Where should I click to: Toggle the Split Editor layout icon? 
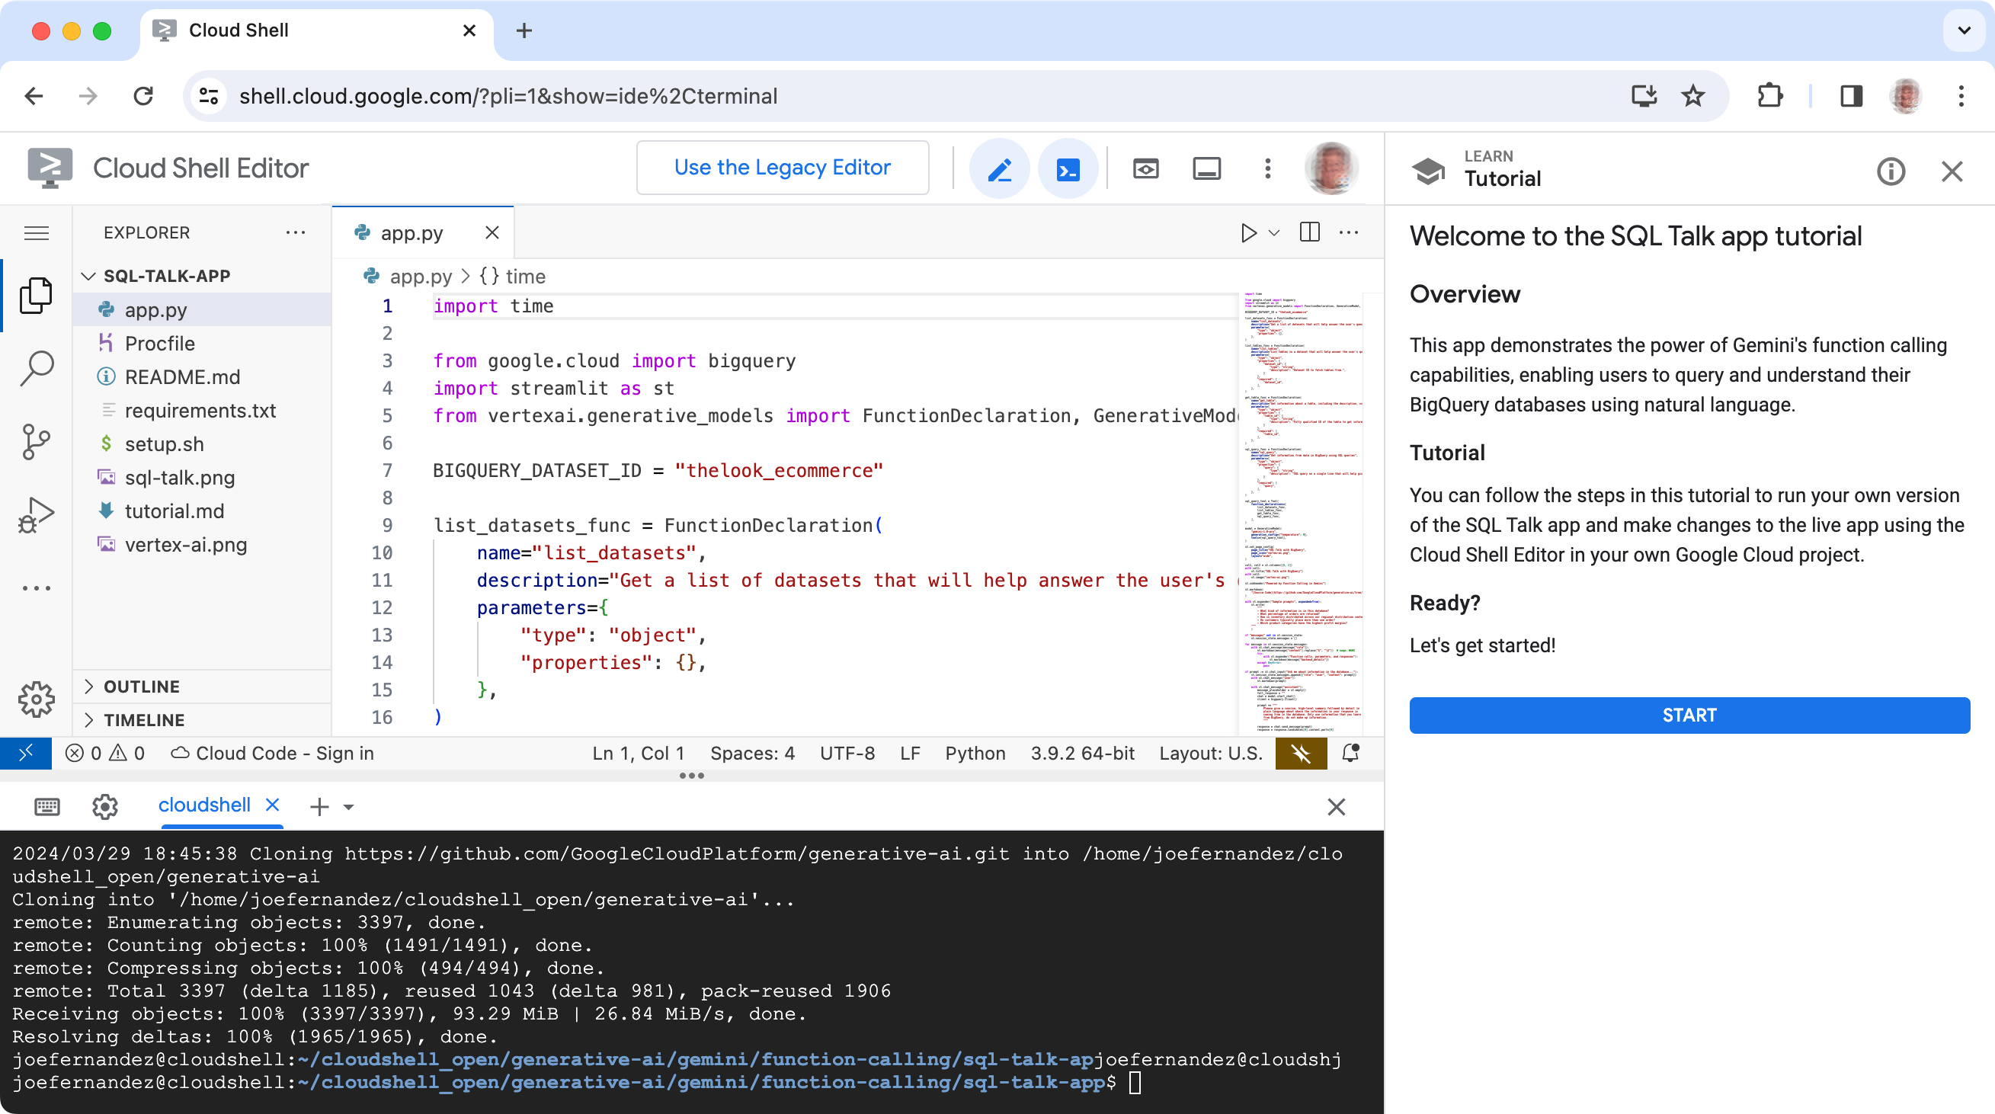[1308, 232]
